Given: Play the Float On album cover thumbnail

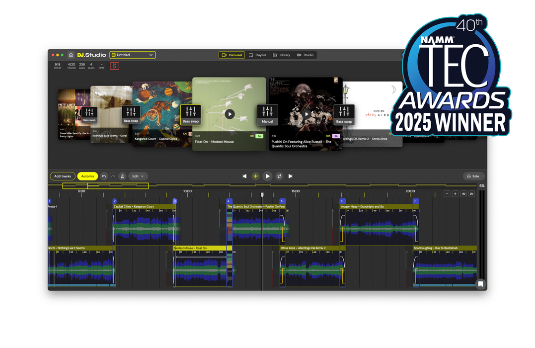Looking at the screenshot, I should tap(229, 114).
